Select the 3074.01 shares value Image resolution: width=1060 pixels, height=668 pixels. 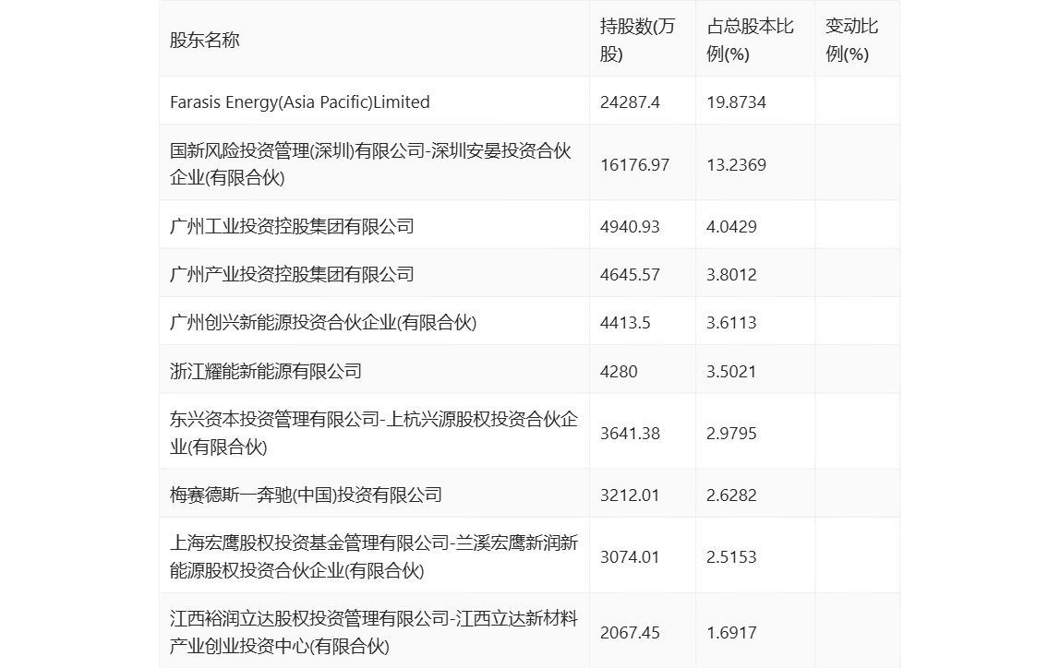point(630,557)
